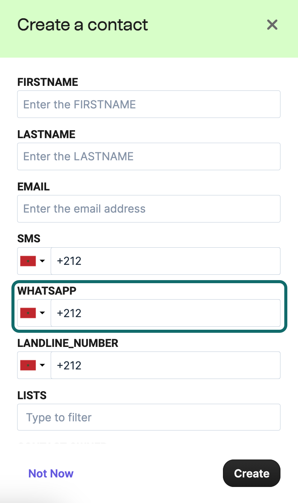Place cursor in the SMS phone number field
Image resolution: width=298 pixels, height=503 pixels.
click(166, 261)
